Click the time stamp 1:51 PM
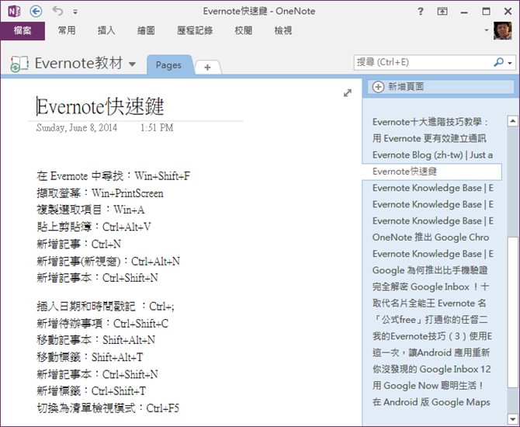520x427 pixels. [x=157, y=128]
